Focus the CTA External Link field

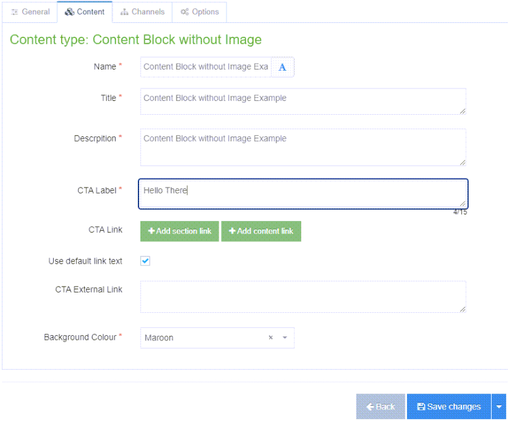tap(302, 296)
